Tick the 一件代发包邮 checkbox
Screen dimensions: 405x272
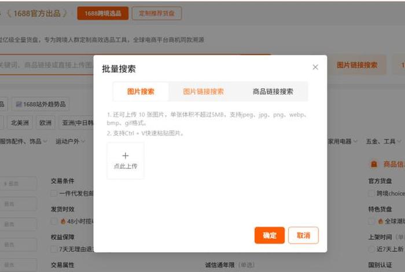pos(54,193)
